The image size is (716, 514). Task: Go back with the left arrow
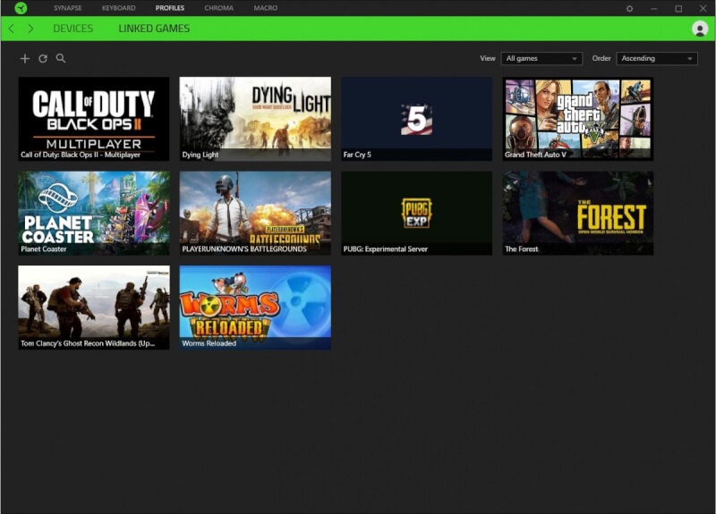(12, 29)
